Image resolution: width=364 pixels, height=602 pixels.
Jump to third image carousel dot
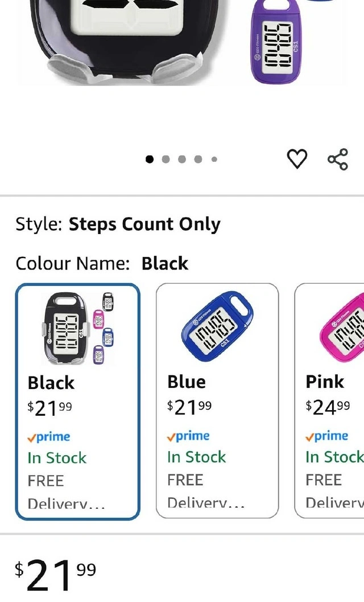tap(182, 159)
